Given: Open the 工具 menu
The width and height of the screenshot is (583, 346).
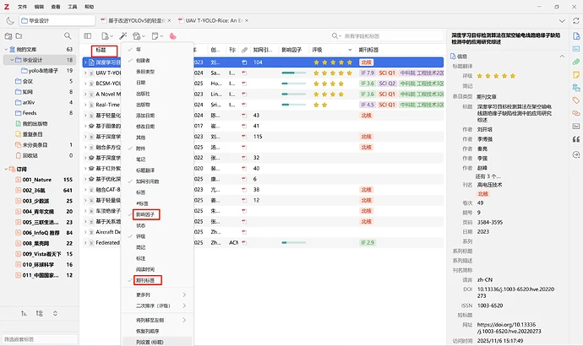Looking at the screenshot, I should pyautogui.click(x=73, y=7).
